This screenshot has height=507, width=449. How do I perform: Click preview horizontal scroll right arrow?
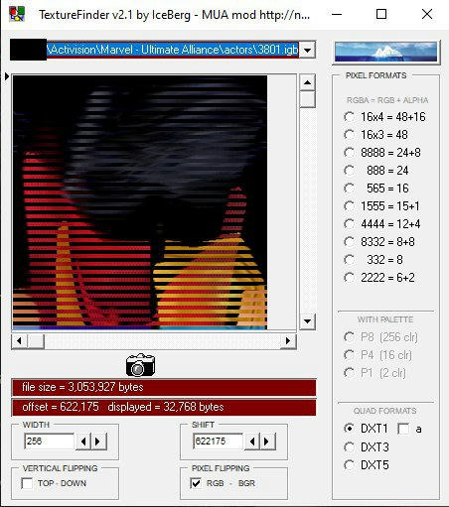click(x=288, y=341)
